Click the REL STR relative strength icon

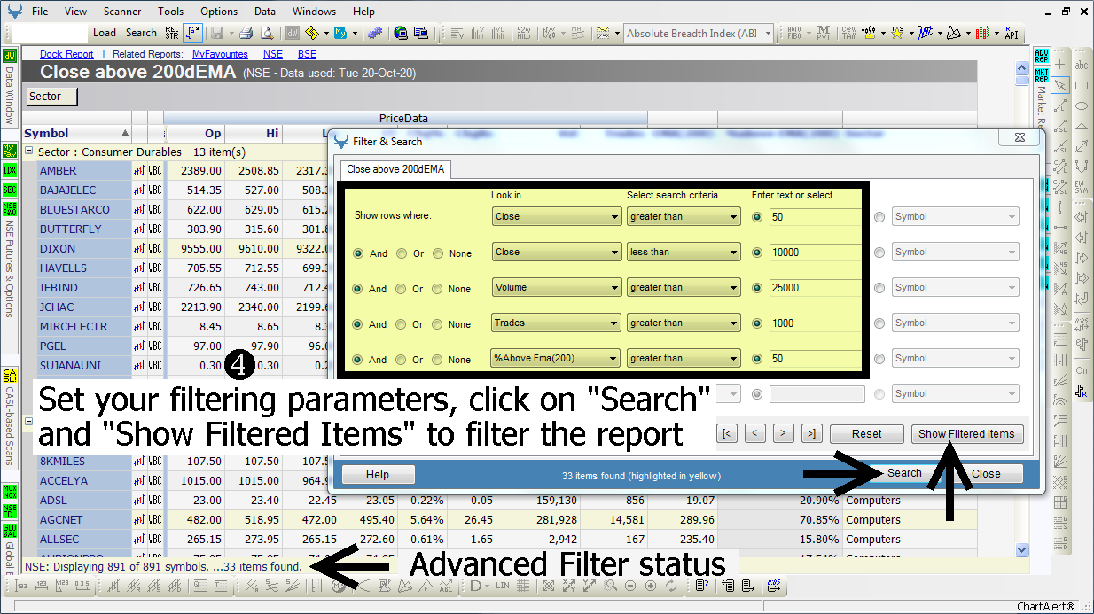pyautogui.click(x=172, y=33)
